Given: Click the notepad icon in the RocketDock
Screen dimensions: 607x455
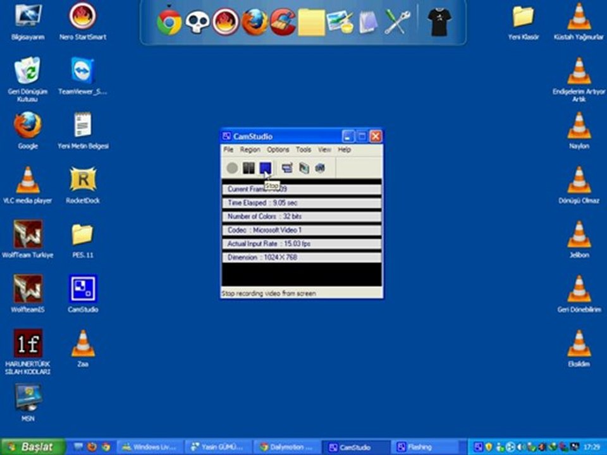Looking at the screenshot, I should point(368,23).
